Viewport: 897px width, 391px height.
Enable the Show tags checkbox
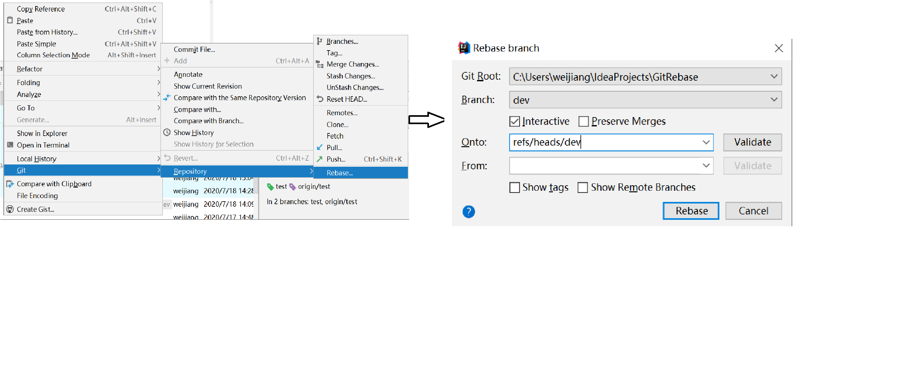(x=514, y=187)
